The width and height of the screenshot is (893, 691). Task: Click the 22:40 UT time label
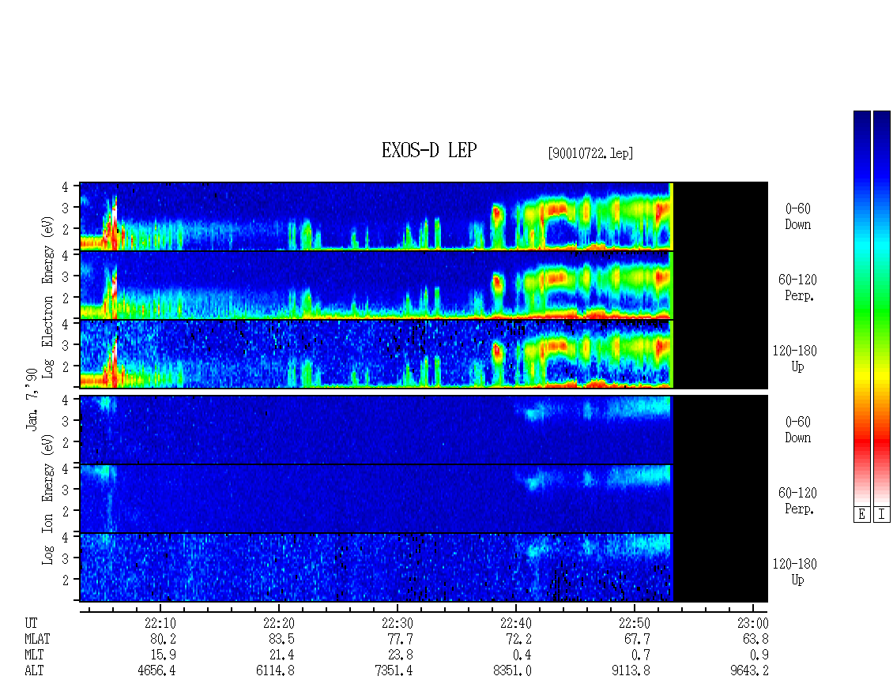(515, 623)
